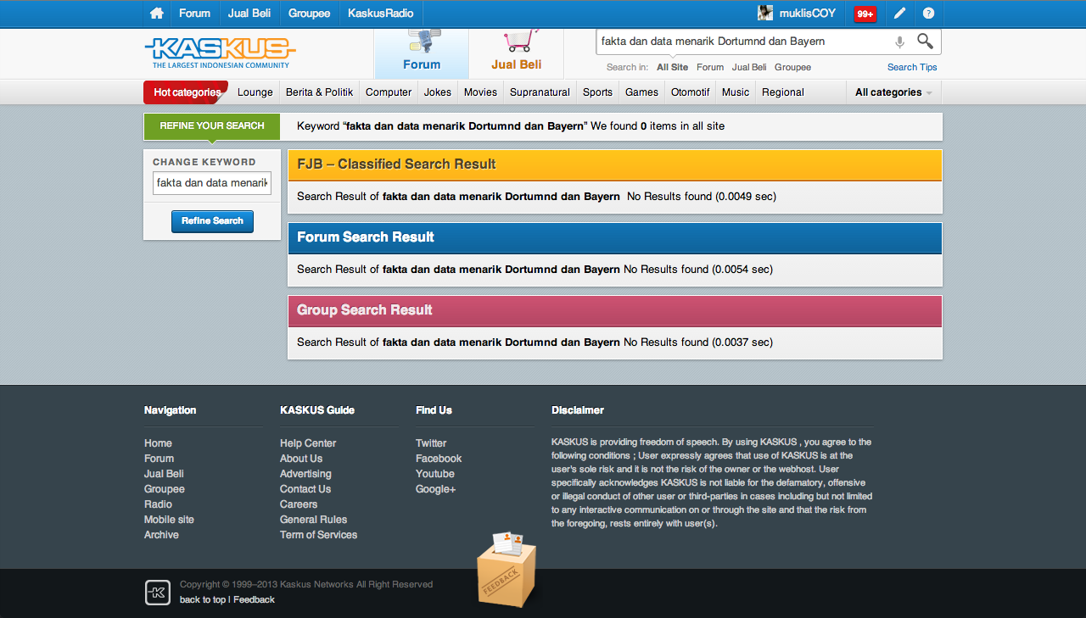The image size is (1086, 618).
Task: Open footer Mobile site link
Action: (x=169, y=520)
